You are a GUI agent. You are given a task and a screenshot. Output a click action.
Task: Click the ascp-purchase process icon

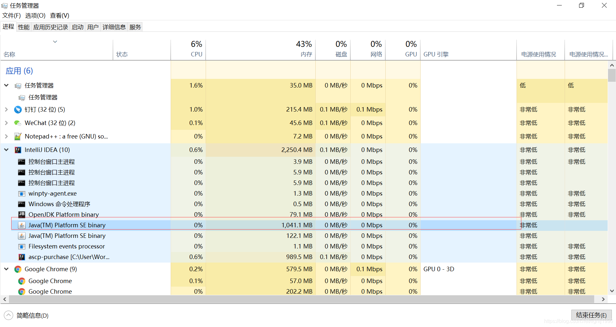tap(21, 257)
